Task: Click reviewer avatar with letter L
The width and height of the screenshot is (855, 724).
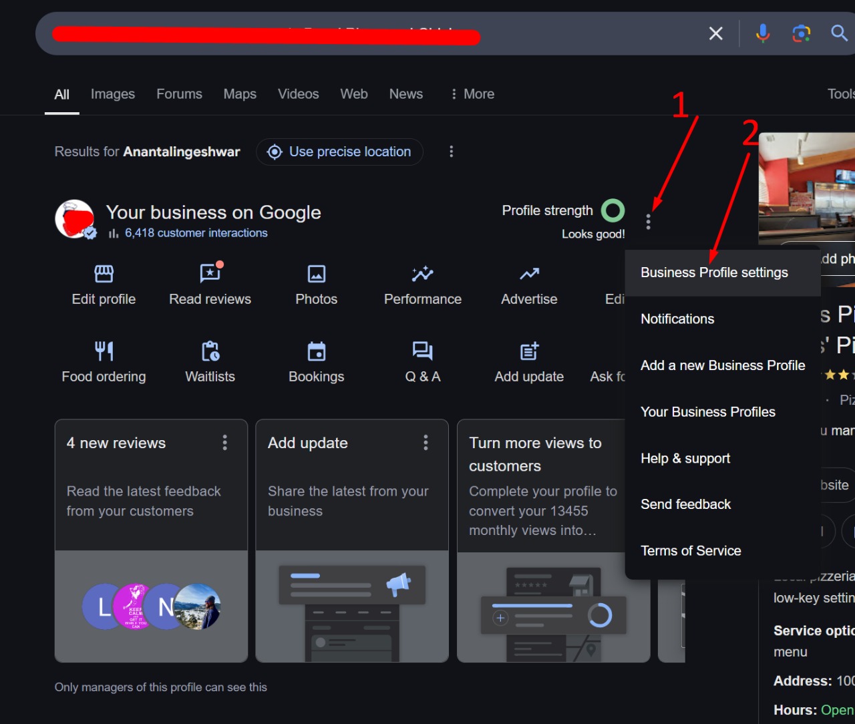Action: coord(103,606)
